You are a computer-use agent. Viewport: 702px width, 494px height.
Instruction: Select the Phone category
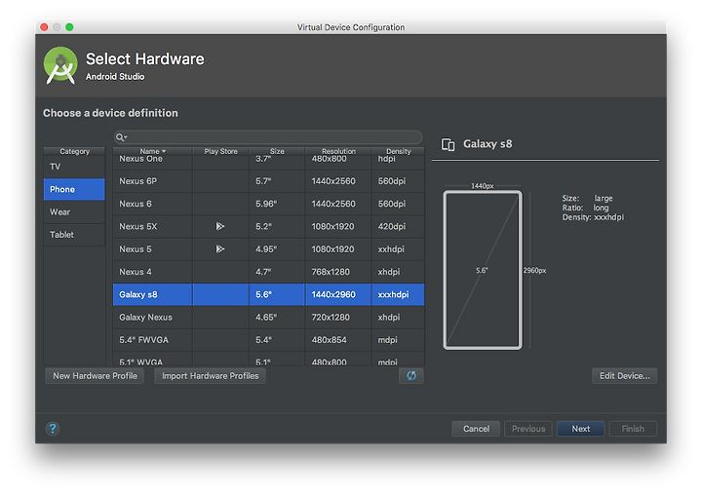pyautogui.click(x=74, y=189)
